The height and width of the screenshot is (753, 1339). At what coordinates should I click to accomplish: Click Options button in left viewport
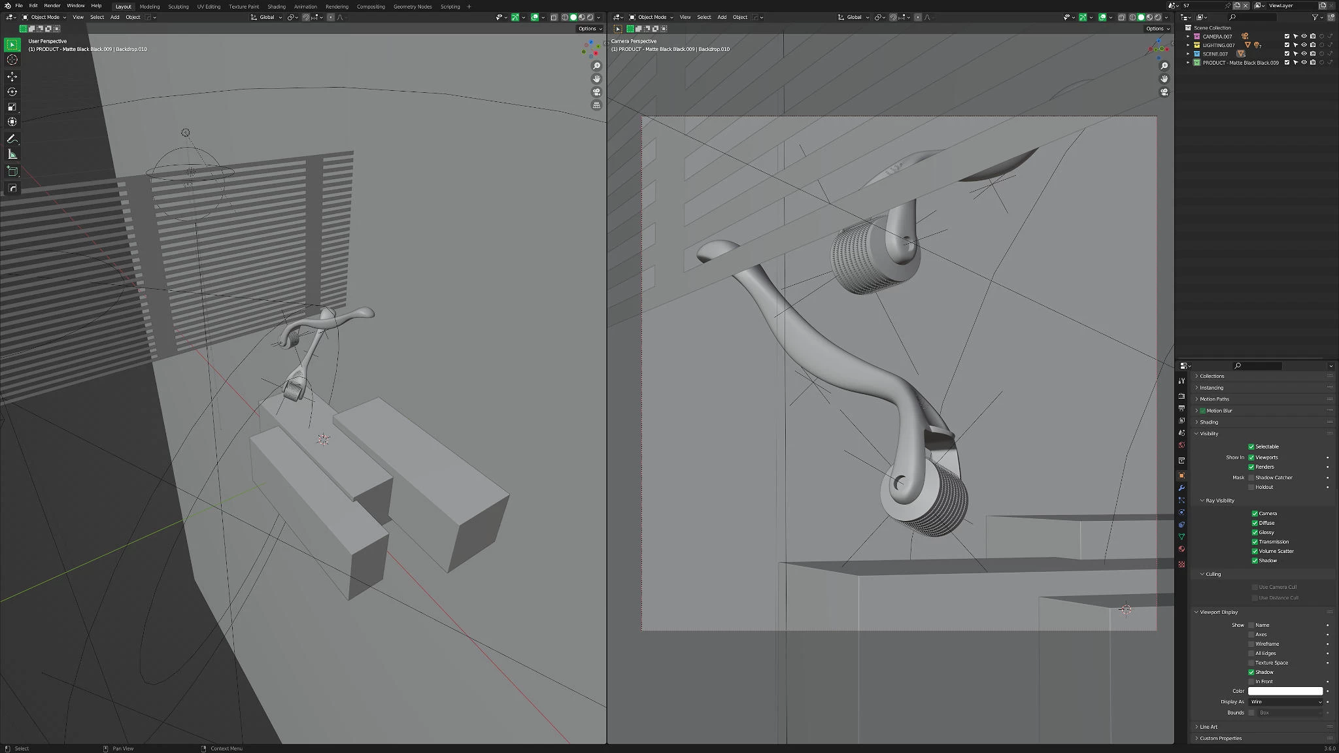pyautogui.click(x=588, y=29)
